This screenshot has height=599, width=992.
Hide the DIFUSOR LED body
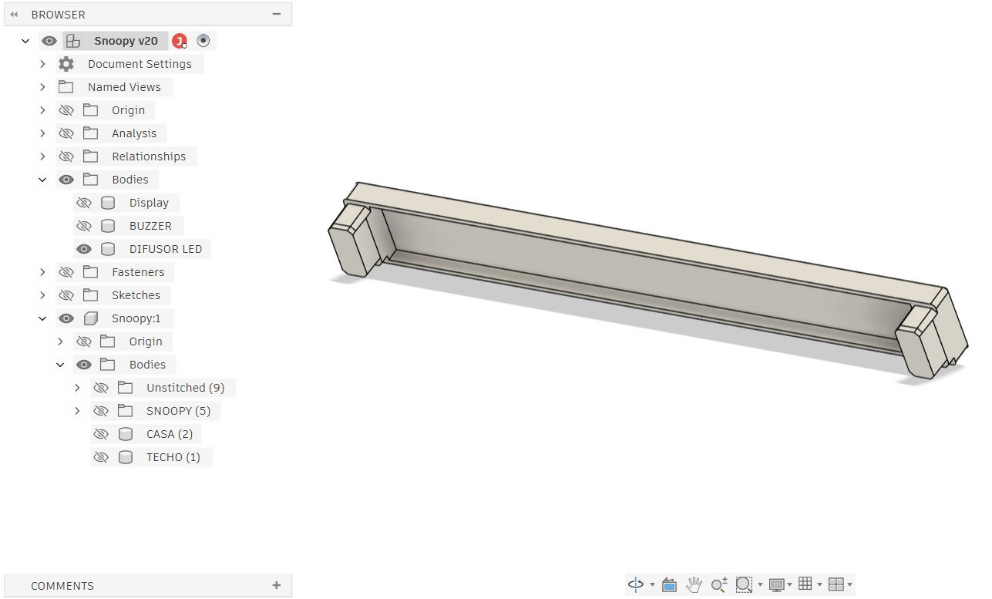click(x=84, y=249)
